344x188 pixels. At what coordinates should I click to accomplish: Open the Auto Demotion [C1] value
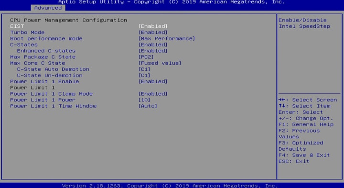[x=144, y=69]
